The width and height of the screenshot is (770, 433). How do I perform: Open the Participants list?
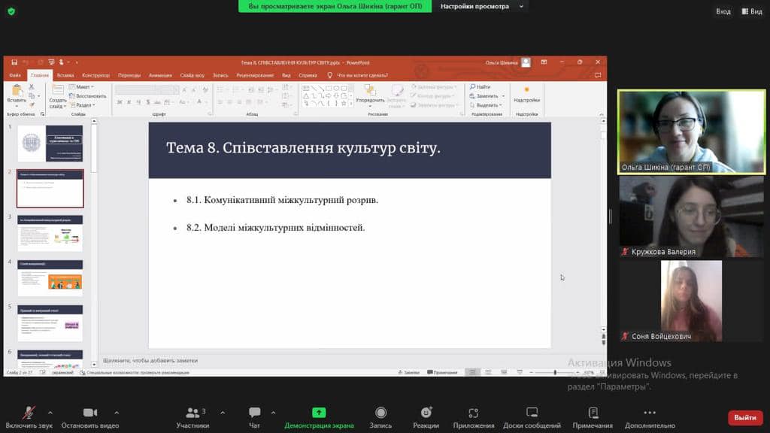192,413
